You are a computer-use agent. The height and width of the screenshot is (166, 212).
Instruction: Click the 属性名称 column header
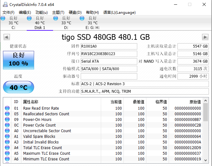click(x=61, y=102)
